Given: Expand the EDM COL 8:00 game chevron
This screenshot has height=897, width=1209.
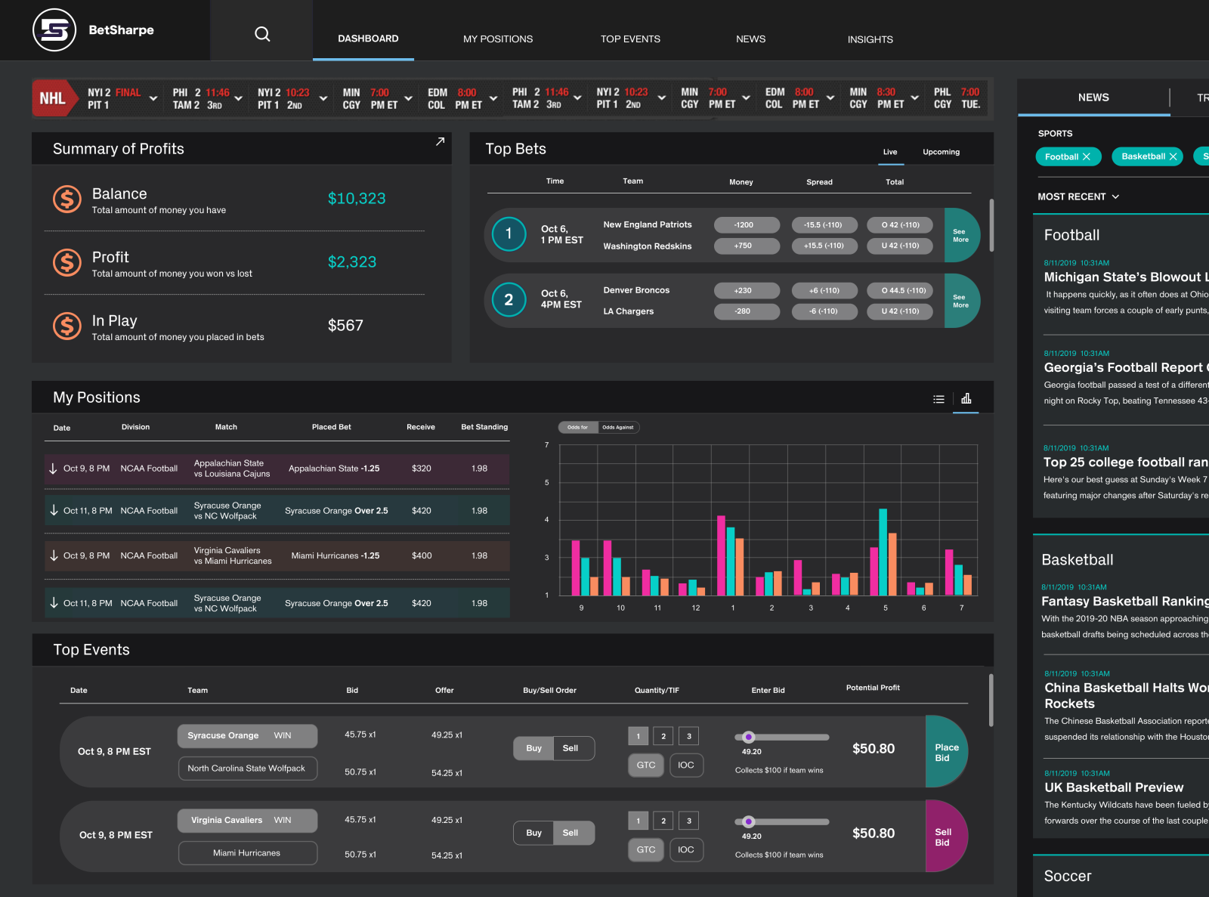Looking at the screenshot, I should click(493, 98).
